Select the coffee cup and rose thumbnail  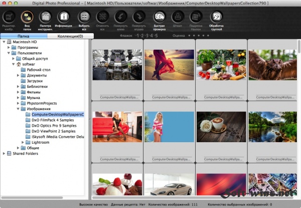(x=221, y=127)
